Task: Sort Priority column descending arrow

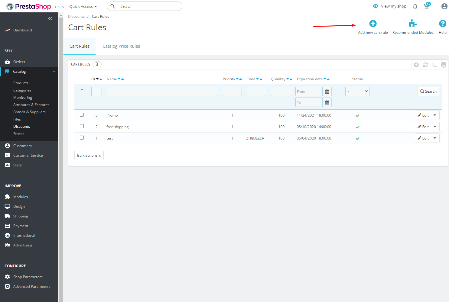Action: point(237,79)
